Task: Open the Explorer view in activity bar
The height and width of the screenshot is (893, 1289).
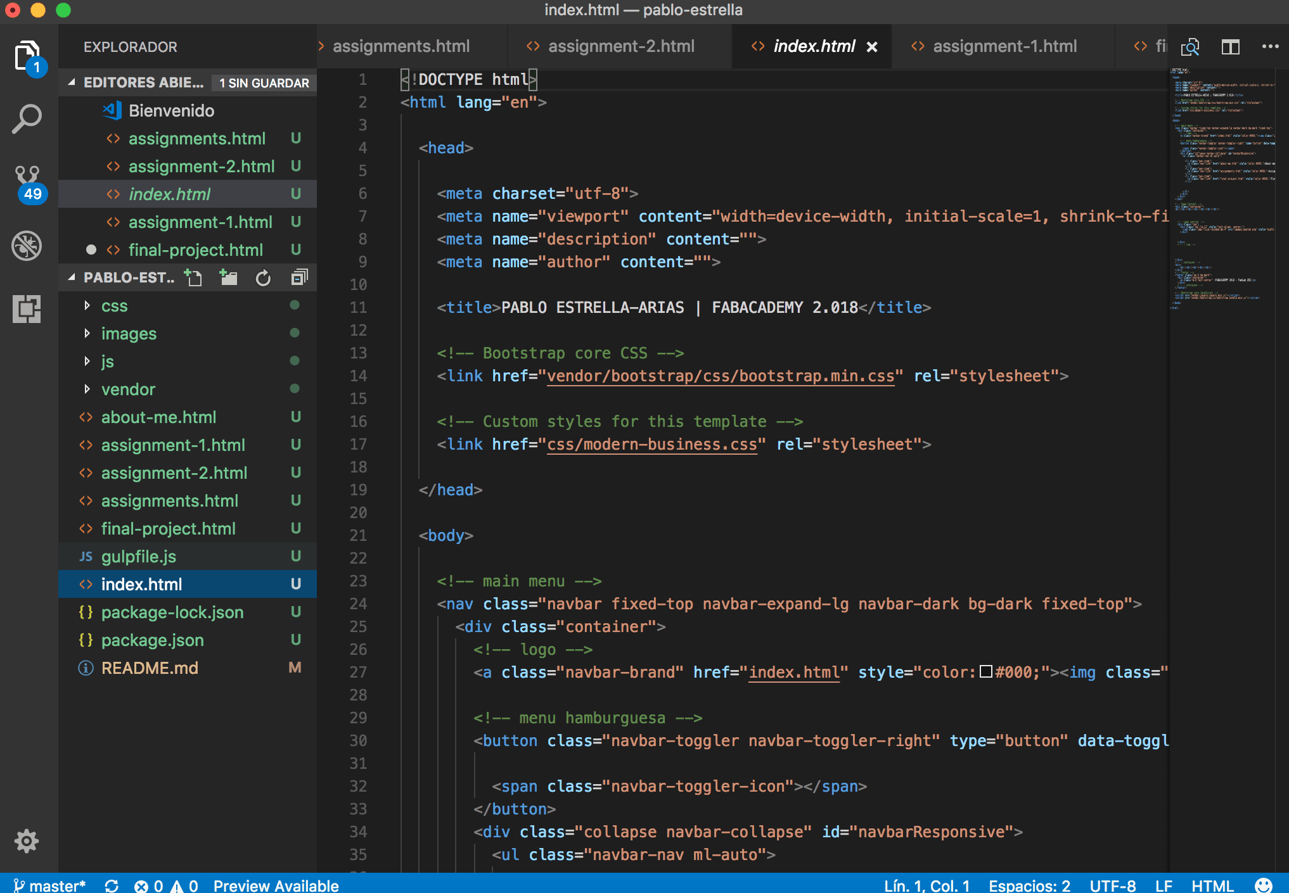Action: [28, 57]
